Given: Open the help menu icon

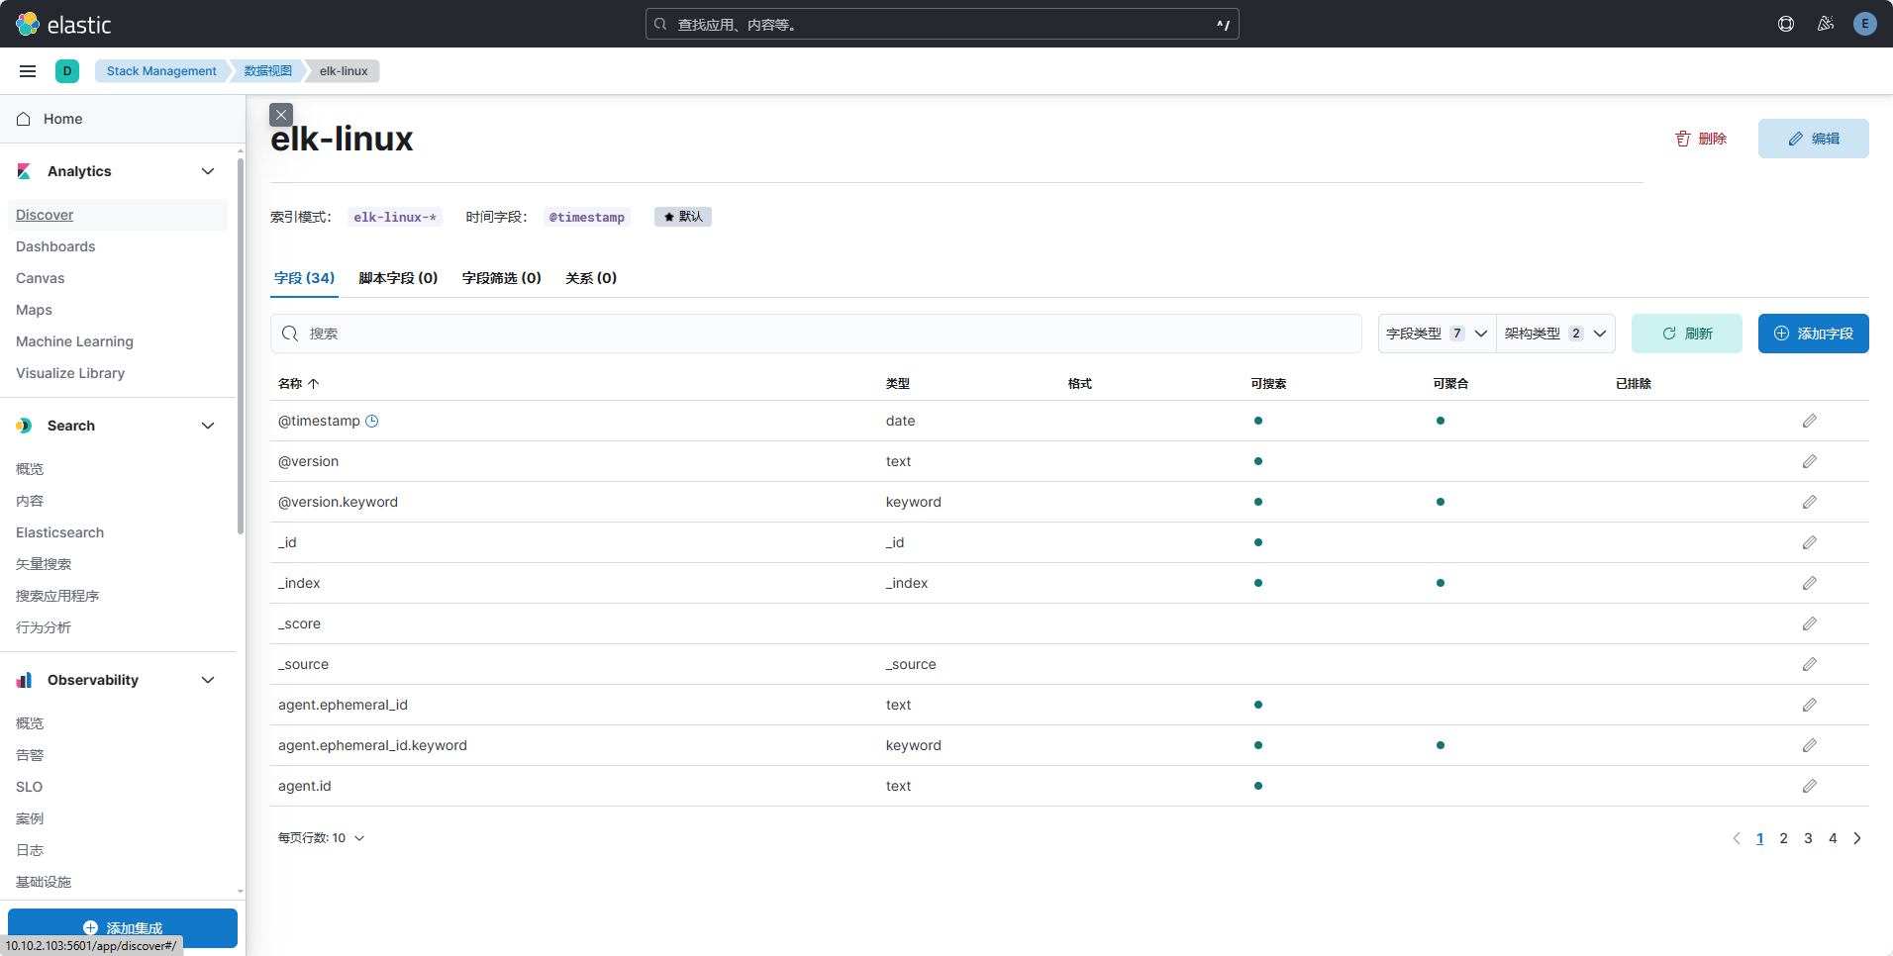Looking at the screenshot, I should [x=1786, y=24].
